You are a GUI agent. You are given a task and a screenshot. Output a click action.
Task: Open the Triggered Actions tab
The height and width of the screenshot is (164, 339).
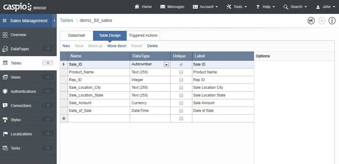(x=143, y=35)
